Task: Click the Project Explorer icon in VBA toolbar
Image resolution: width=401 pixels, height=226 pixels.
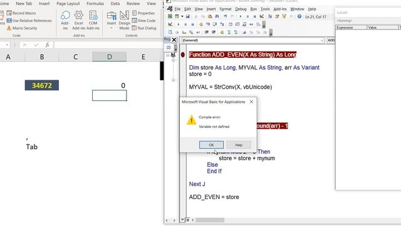Action: tap(270, 16)
